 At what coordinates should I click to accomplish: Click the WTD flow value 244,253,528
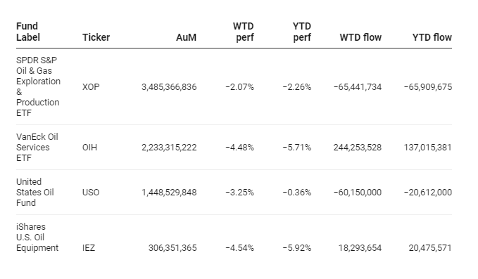pos(358,148)
